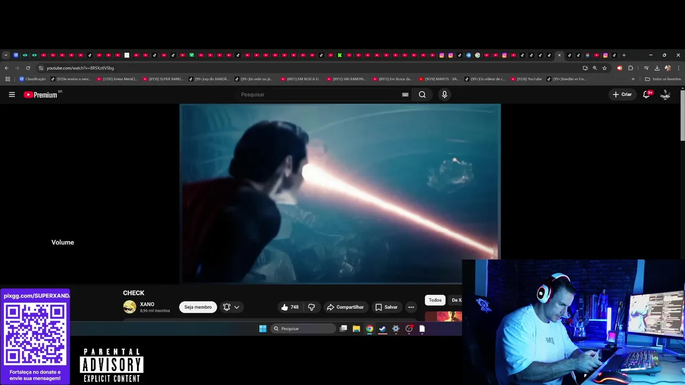Switch to the first tab in the tab strip
This screenshot has width=685, height=385.
[x=16, y=55]
